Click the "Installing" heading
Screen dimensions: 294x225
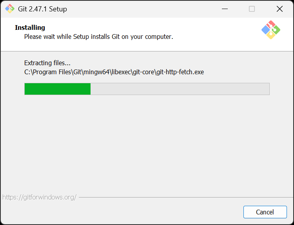(30, 27)
